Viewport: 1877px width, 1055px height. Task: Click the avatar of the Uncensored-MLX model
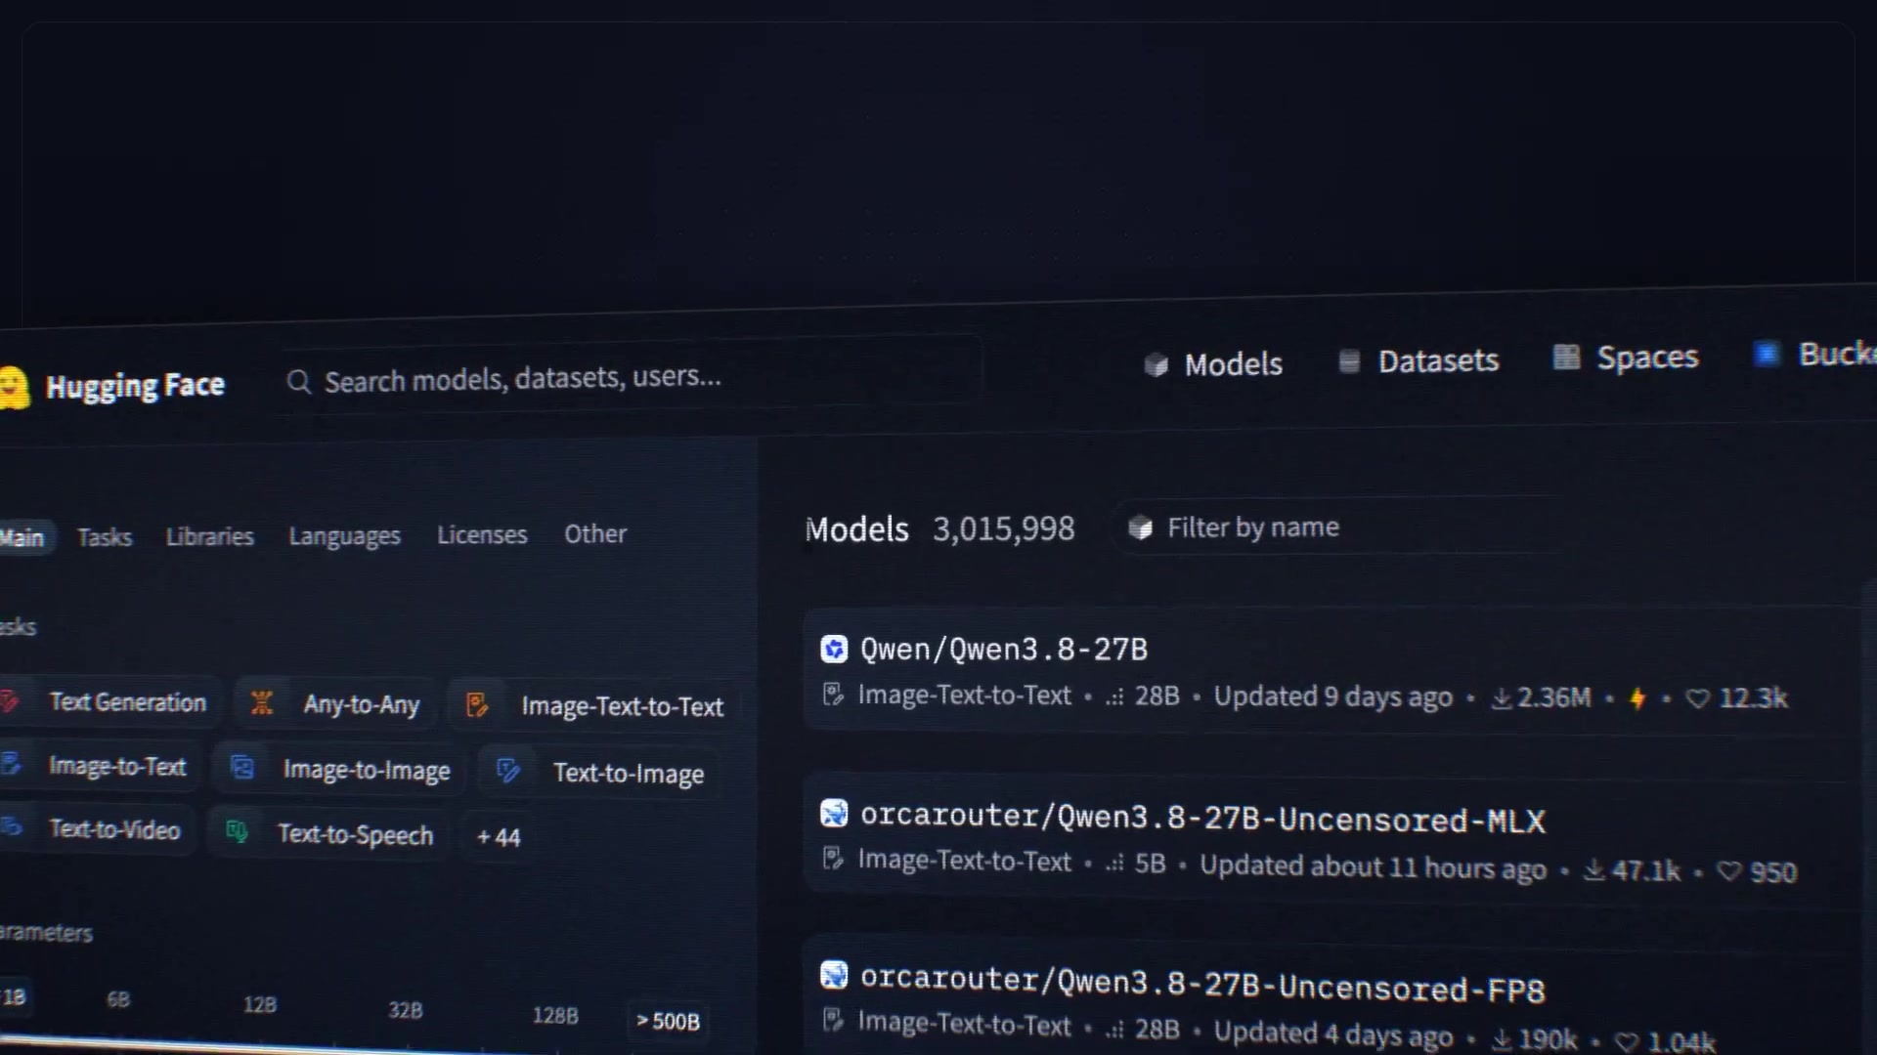834,813
